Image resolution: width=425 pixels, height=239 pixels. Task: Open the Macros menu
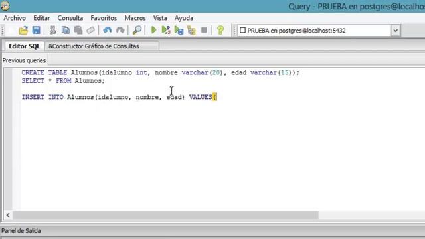(x=135, y=18)
